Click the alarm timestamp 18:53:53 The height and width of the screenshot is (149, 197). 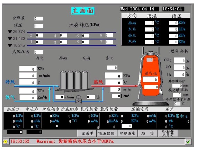click(x=20, y=141)
